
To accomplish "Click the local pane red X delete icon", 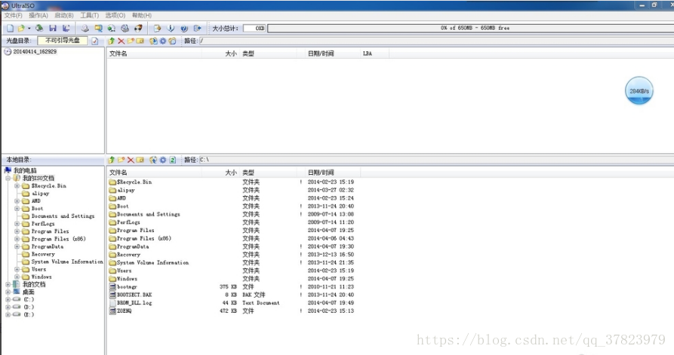I will pyautogui.click(x=131, y=160).
